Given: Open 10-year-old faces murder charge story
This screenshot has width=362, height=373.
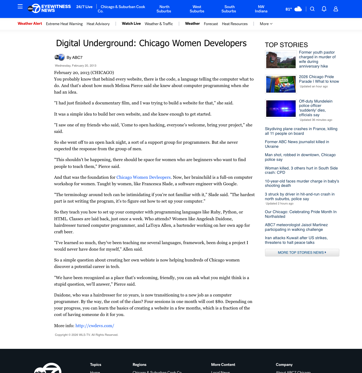Looking at the screenshot, I should click(302, 183).
